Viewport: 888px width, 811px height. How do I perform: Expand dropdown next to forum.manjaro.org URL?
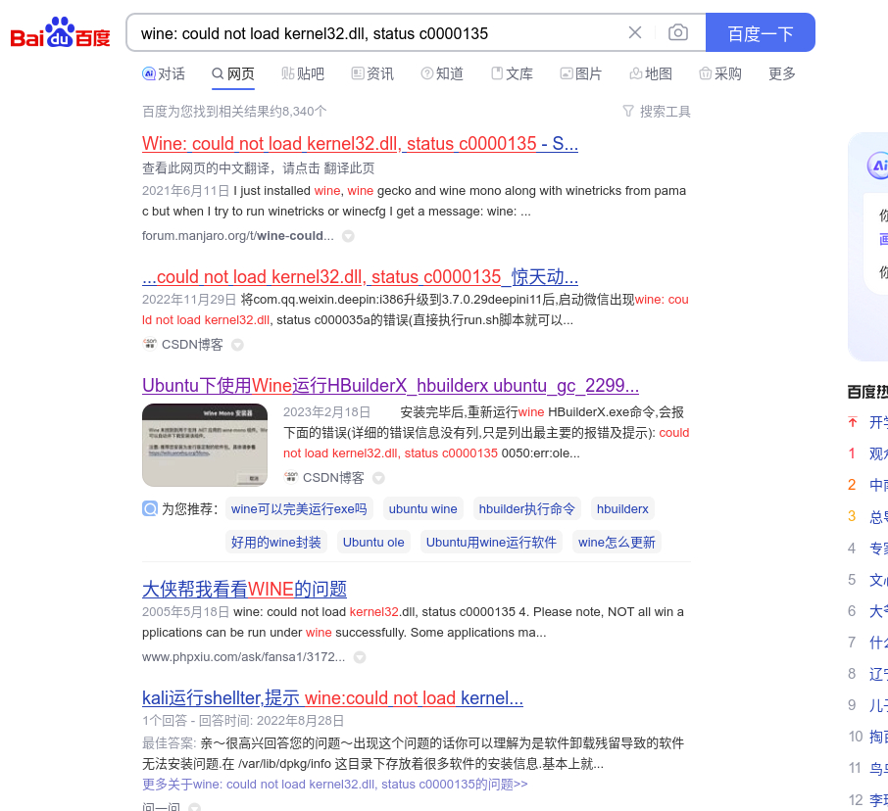[348, 236]
